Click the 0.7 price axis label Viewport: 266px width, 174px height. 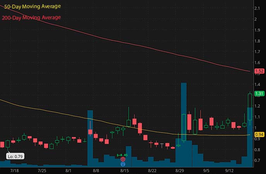click(x=257, y=160)
